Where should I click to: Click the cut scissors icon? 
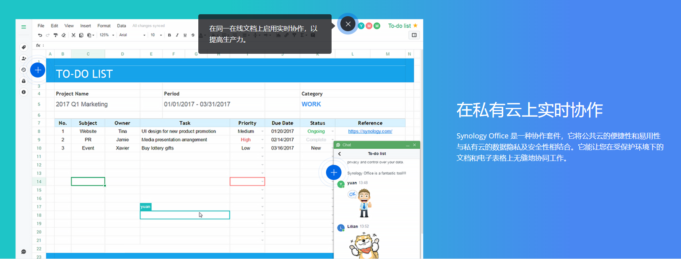coord(73,35)
